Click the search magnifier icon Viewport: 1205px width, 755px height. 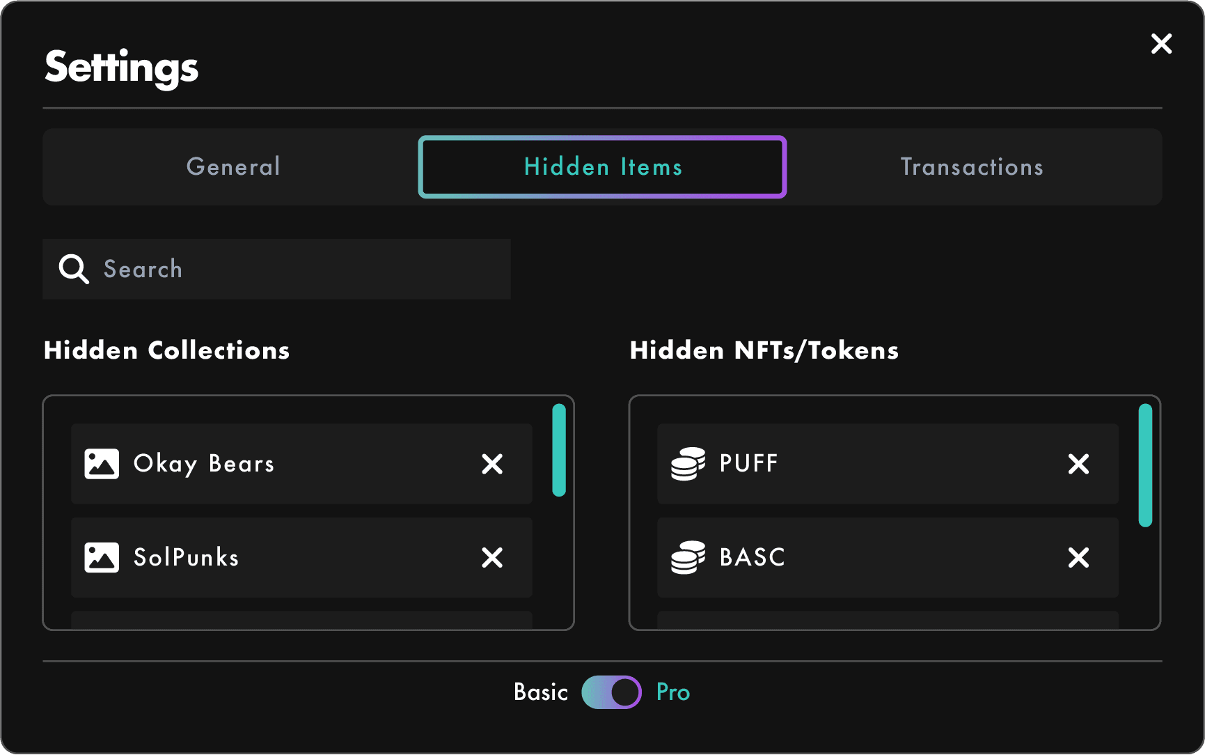click(x=73, y=269)
